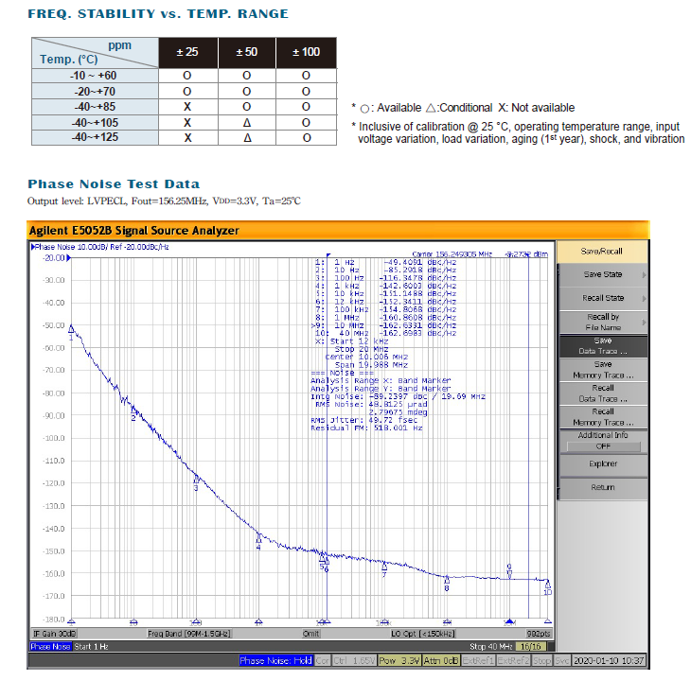Click IF Gain 30dB status entry

pyautogui.click(x=55, y=634)
